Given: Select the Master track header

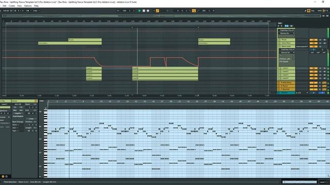Looking at the screenshot, I should (x=286, y=92).
